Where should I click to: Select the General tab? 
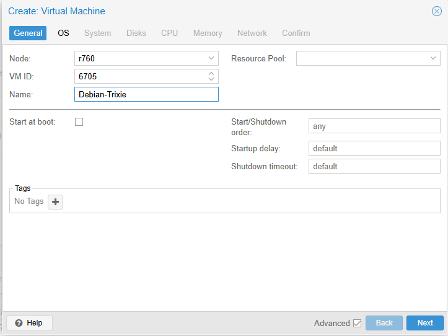tap(28, 33)
